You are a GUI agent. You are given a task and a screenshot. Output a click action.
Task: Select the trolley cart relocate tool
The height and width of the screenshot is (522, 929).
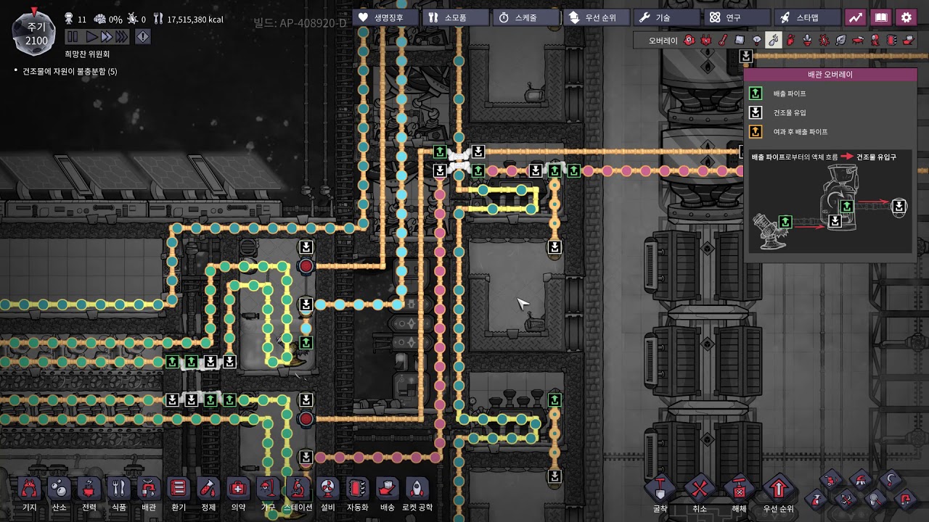[831, 480]
